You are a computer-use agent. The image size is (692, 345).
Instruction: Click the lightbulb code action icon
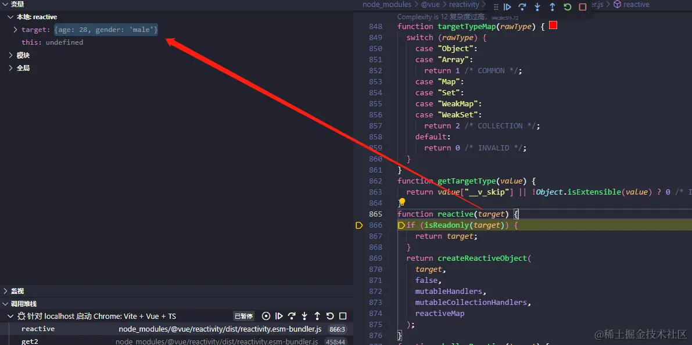[x=402, y=202]
